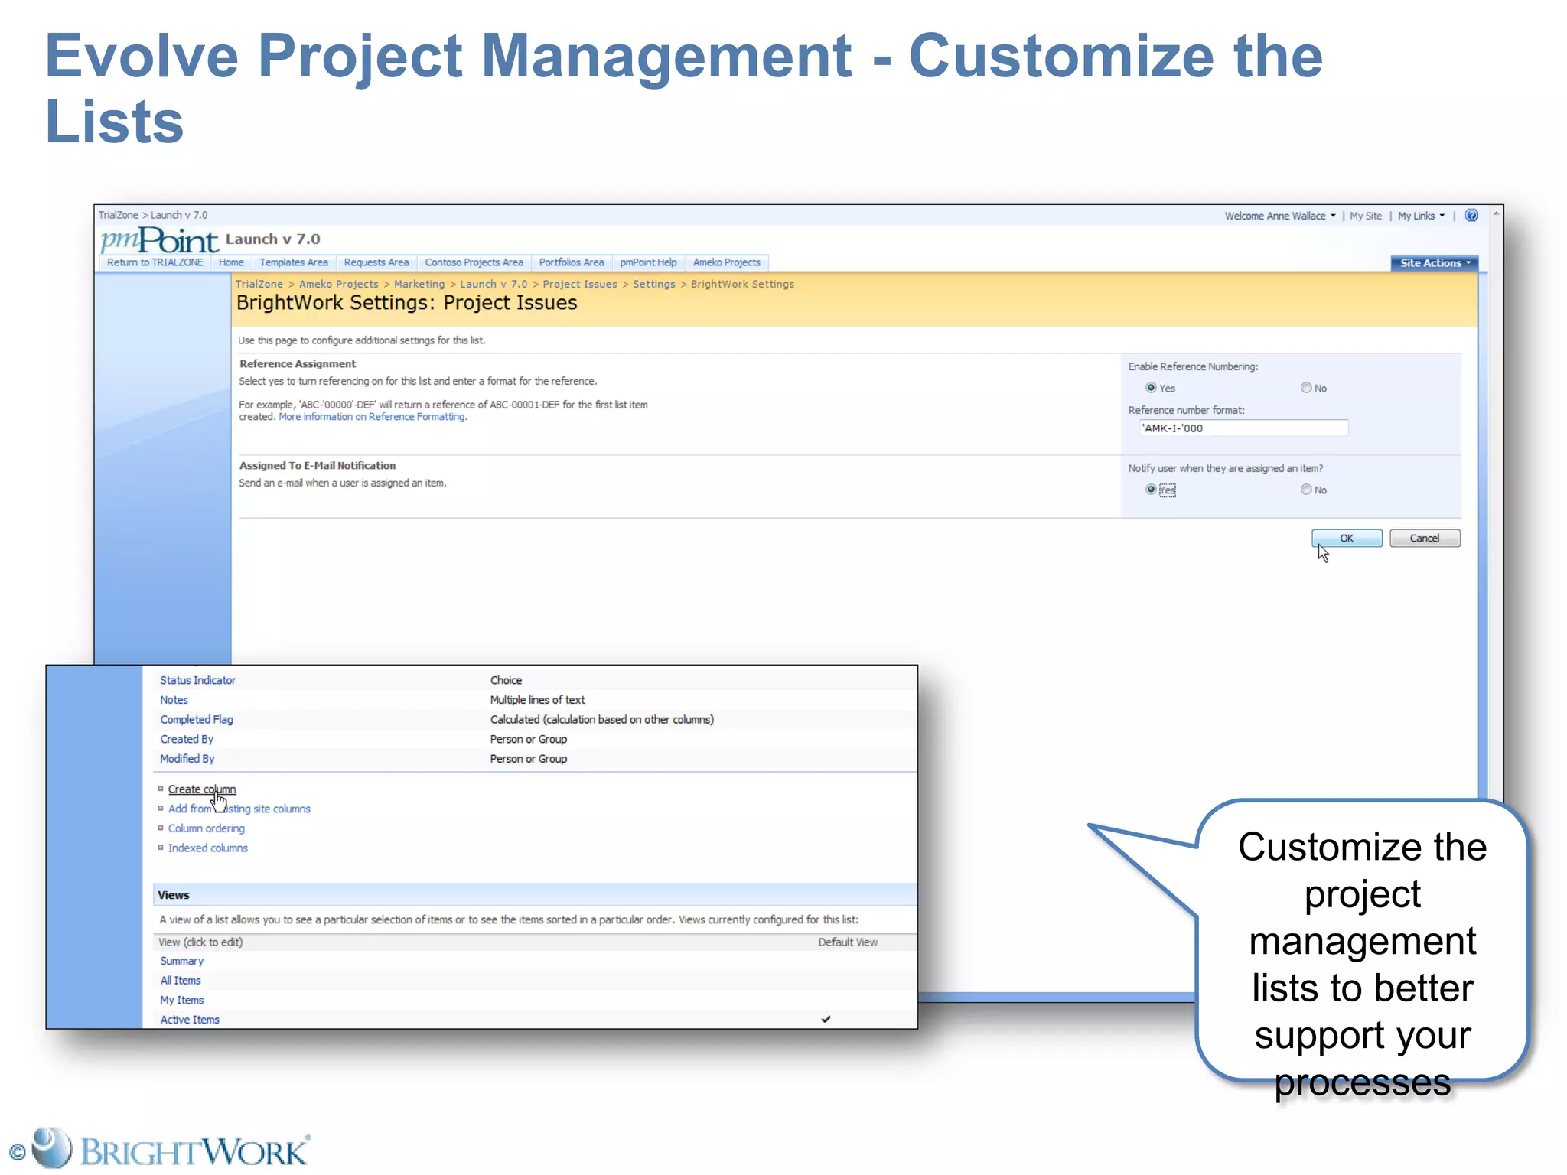This screenshot has width=1567, height=1175.
Task: Switch to the Home tab
Action: pos(231,262)
